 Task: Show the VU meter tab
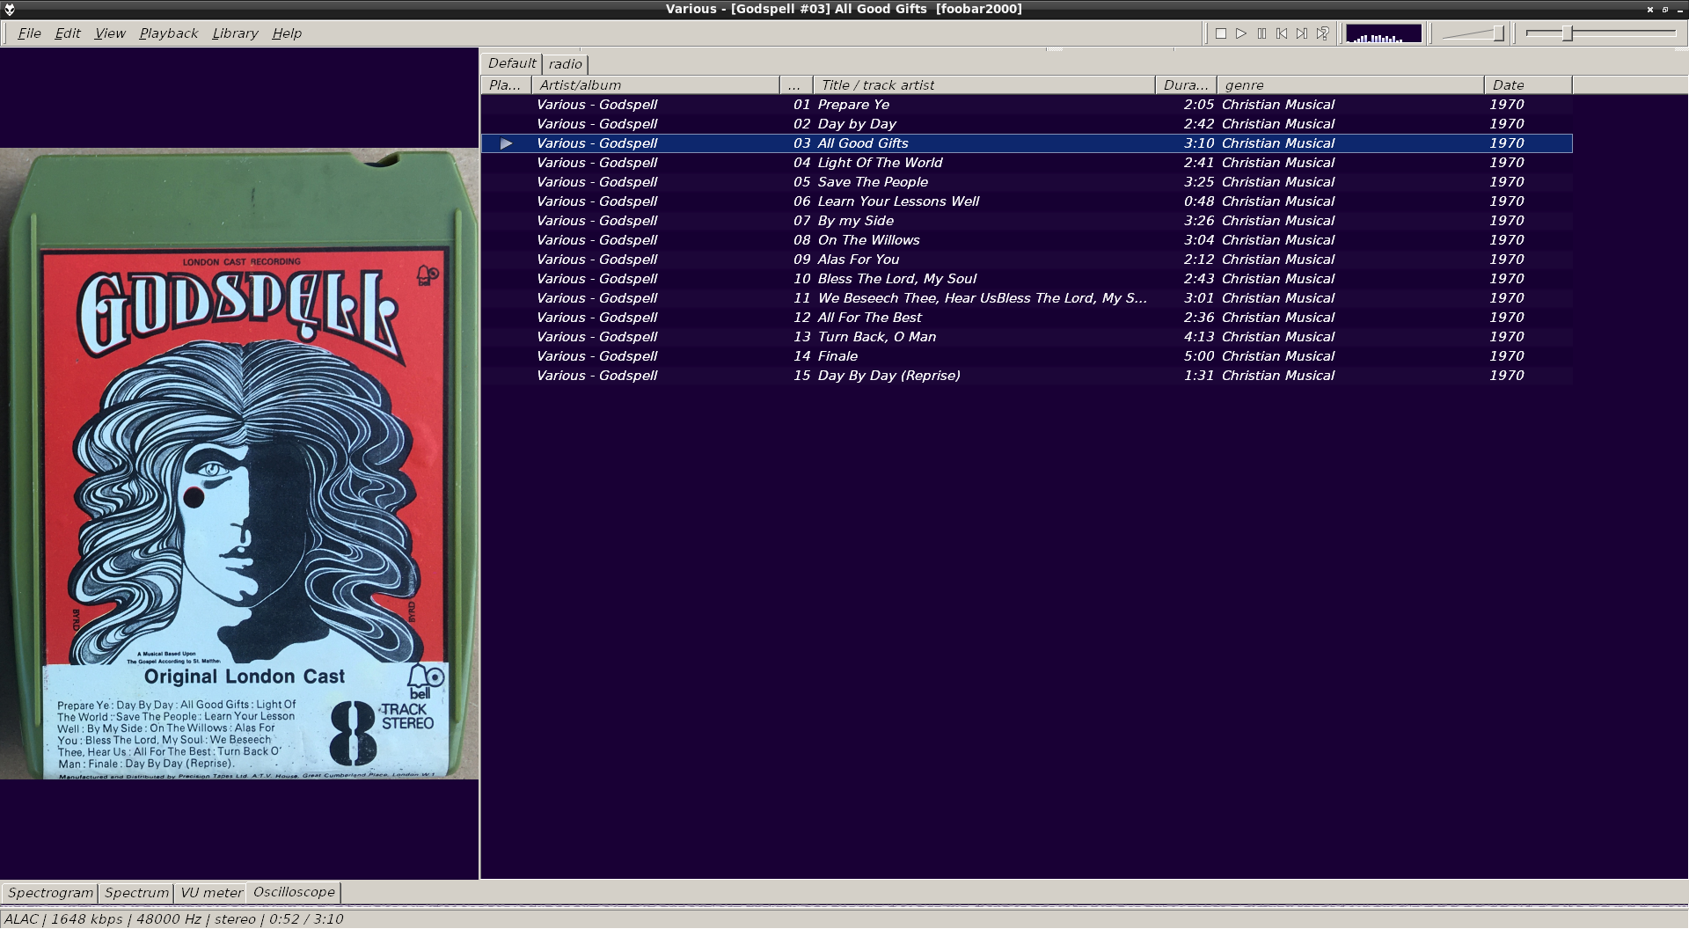[x=211, y=893]
